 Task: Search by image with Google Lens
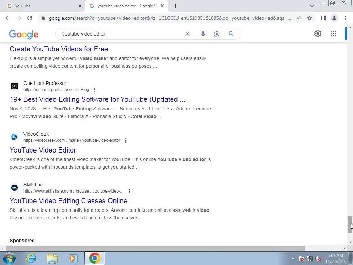216,34
